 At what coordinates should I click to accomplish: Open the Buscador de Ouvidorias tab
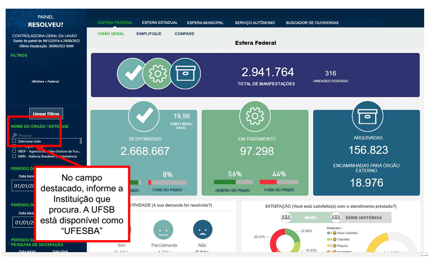[312, 23]
